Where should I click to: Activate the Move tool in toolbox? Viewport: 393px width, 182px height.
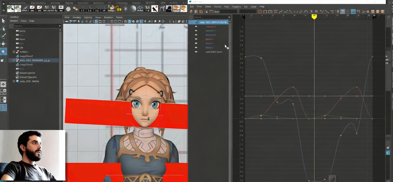tap(3, 44)
